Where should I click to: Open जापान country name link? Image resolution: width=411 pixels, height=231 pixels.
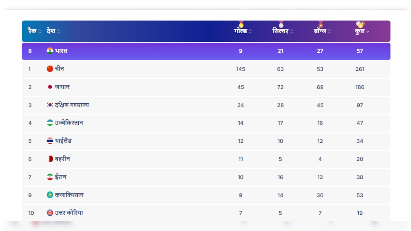pyautogui.click(x=62, y=87)
